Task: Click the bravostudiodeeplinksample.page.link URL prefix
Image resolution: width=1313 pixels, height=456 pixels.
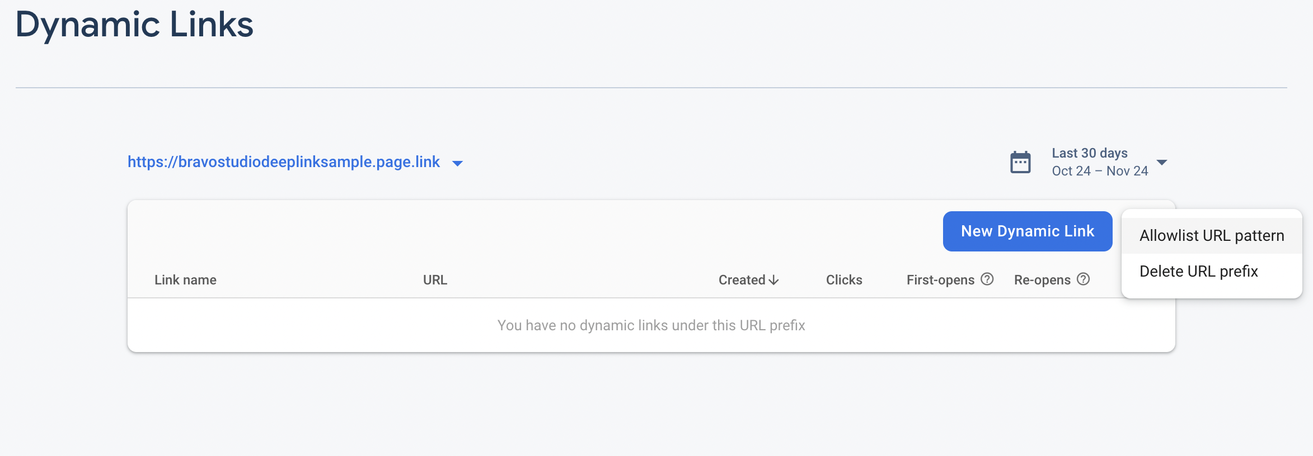Action: (283, 162)
